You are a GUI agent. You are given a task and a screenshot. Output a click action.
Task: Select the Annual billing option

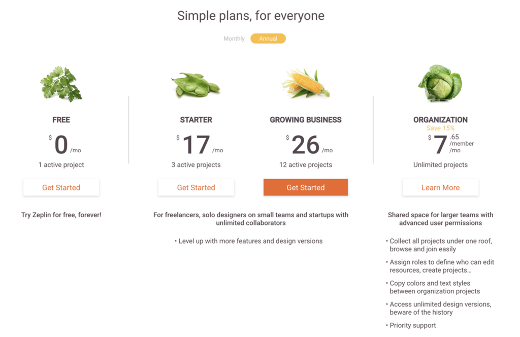click(x=268, y=39)
